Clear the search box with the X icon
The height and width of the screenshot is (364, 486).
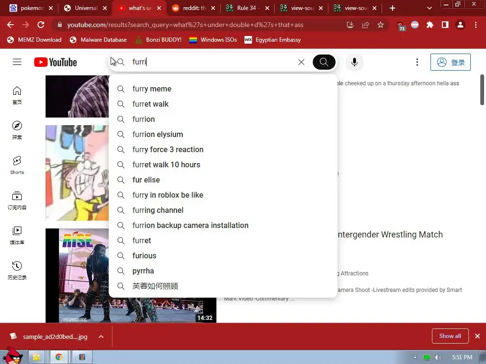pos(301,62)
